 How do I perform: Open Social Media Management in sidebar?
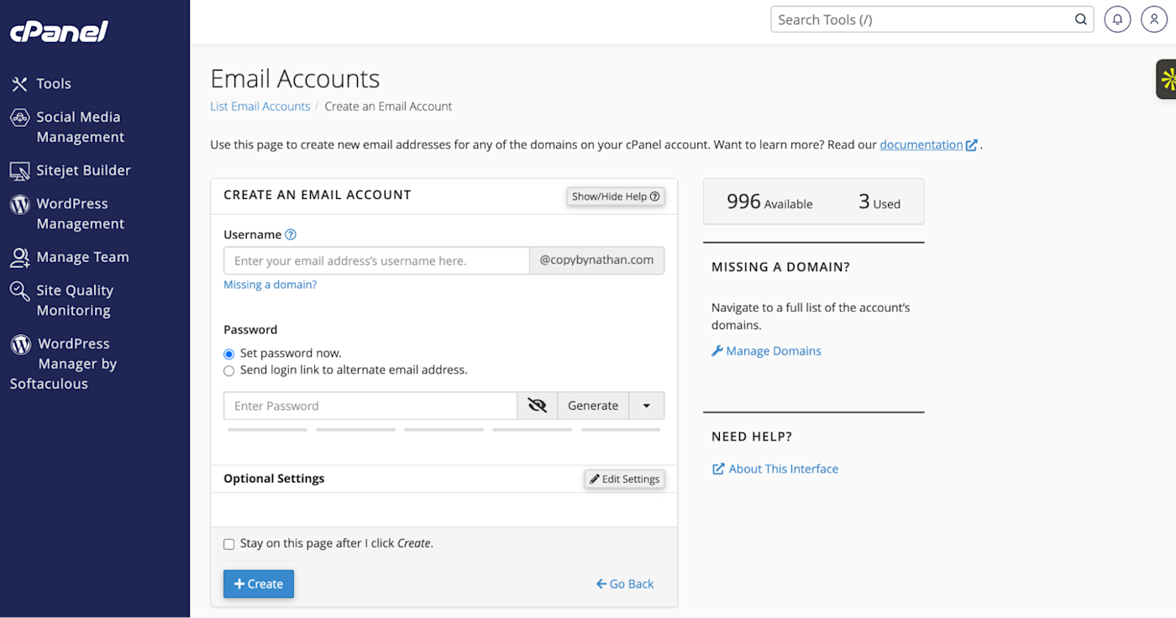click(x=80, y=128)
